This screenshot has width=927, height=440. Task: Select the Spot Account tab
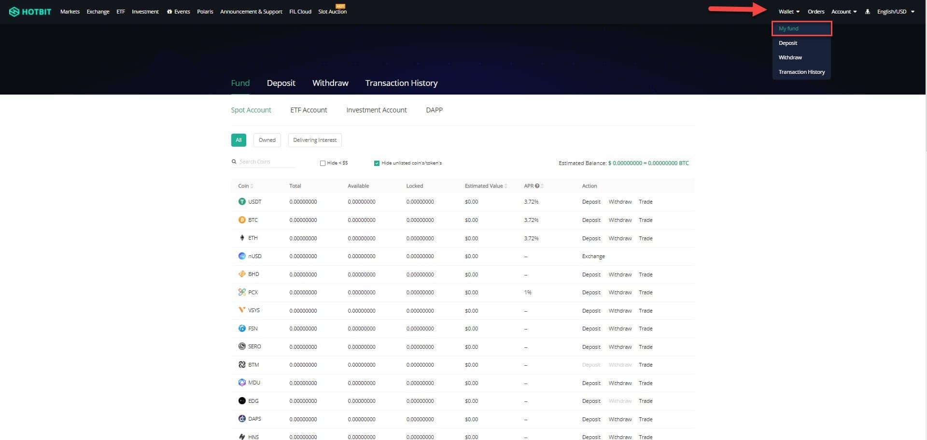point(251,110)
